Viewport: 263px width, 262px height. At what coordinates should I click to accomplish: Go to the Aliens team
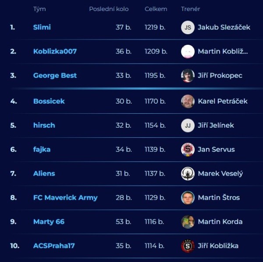[44, 174]
